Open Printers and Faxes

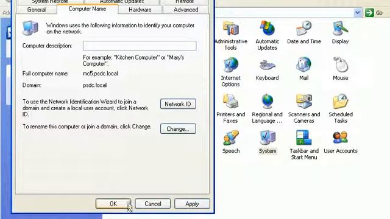click(x=230, y=109)
